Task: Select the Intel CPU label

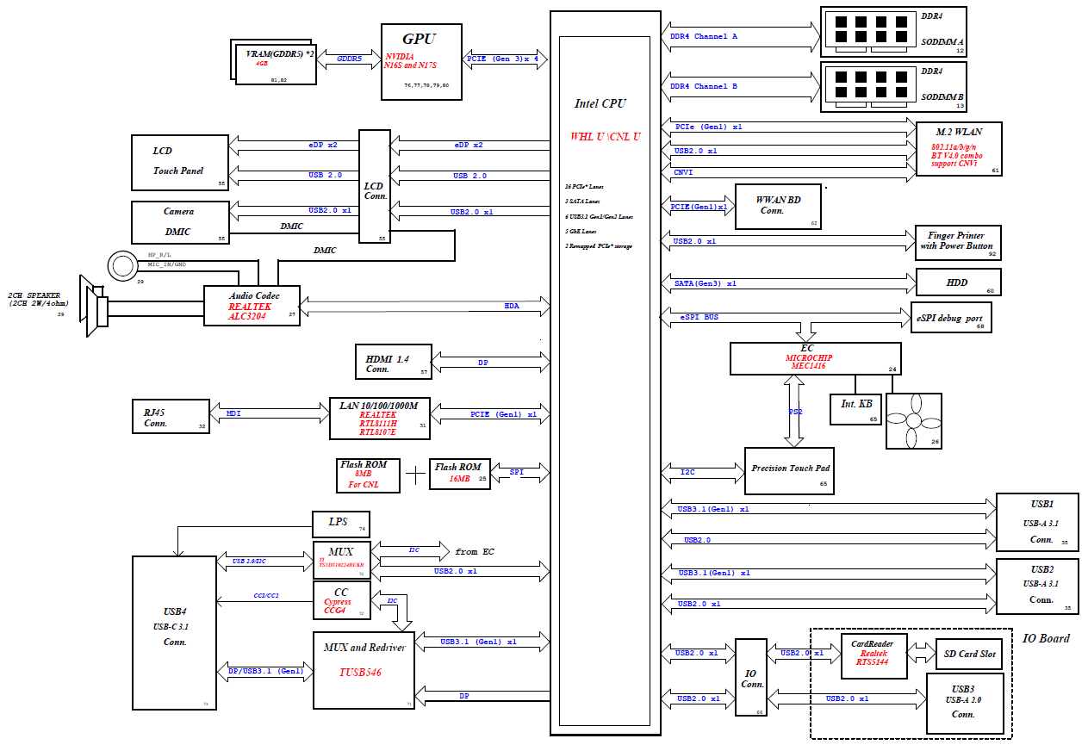Action: (600, 104)
